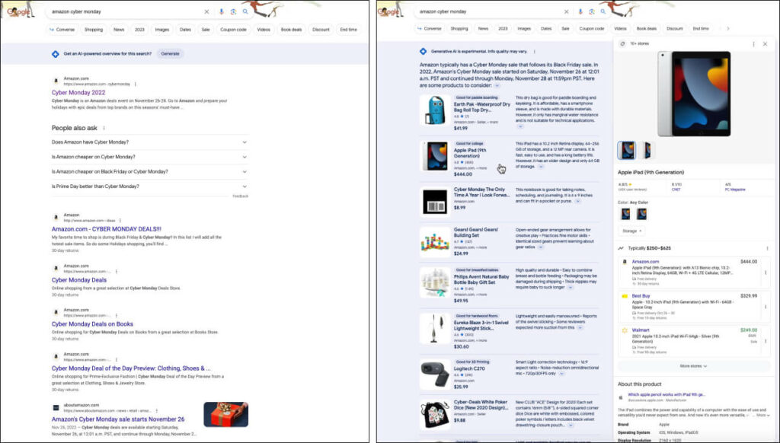Viewport: 780px width, 443px height.
Task: Open the "Gears! Gears! Gears! Building Set" listing
Action: click(x=476, y=232)
